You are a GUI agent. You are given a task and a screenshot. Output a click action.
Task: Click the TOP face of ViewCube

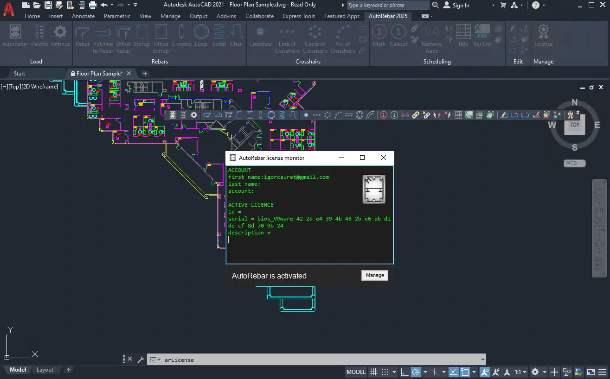(575, 125)
